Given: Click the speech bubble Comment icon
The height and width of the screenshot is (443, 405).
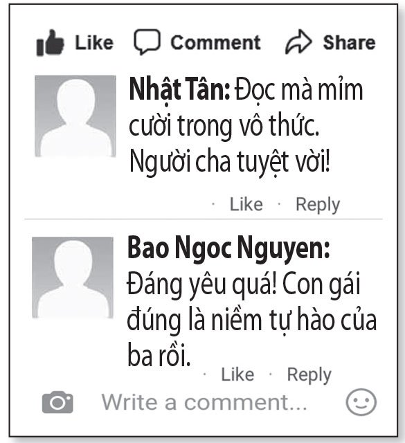Looking at the screenshot, I should pos(147,42).
